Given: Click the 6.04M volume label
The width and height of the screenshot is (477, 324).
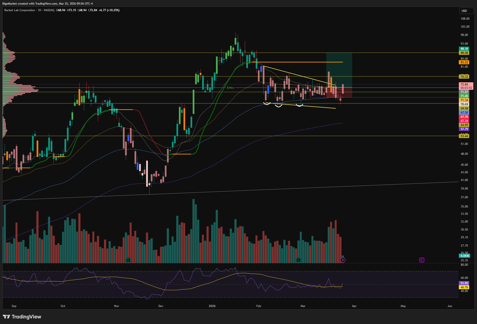Looking at the screenshot, I should 464,256.
